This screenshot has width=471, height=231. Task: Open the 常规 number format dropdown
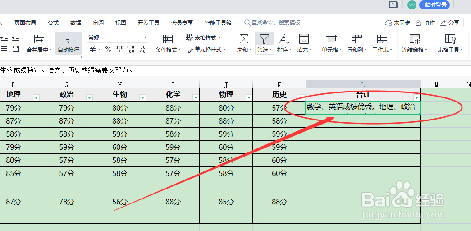coord(117,37)
